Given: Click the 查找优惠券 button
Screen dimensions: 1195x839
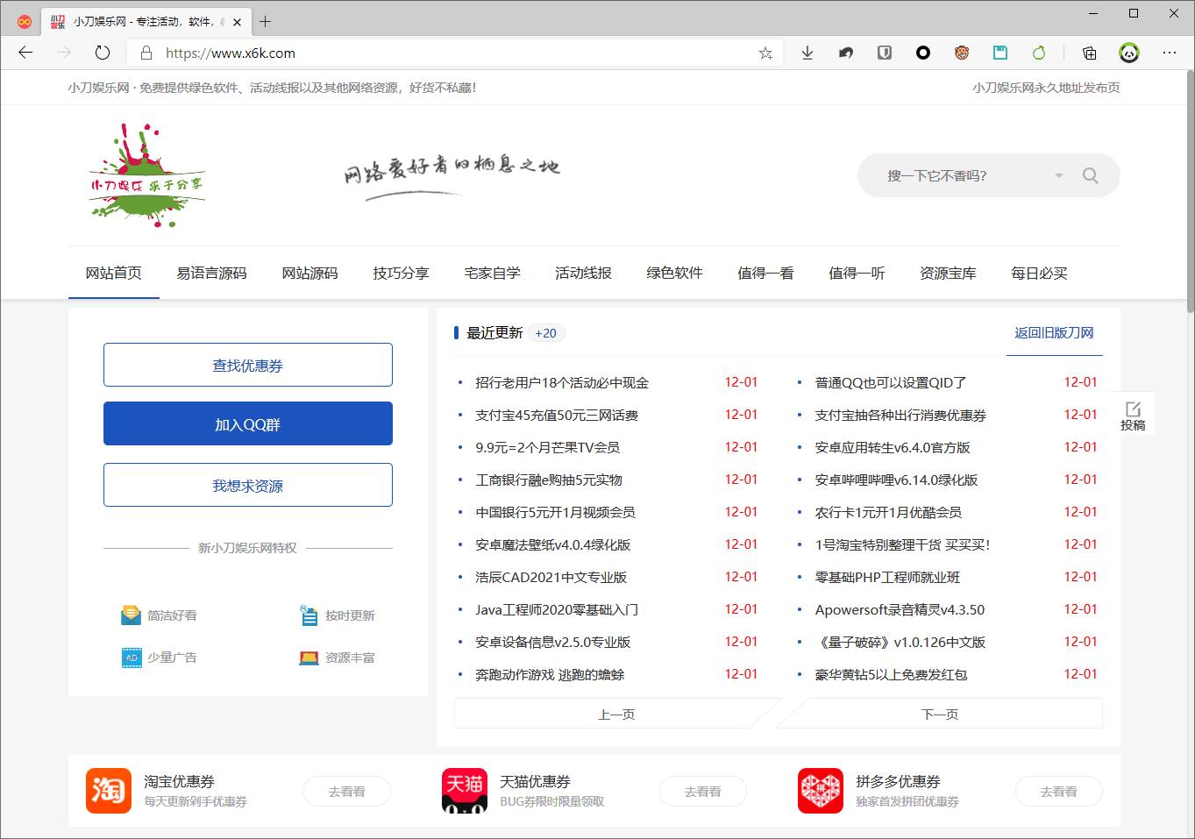Looking at the screenshot, I should 248,366.
